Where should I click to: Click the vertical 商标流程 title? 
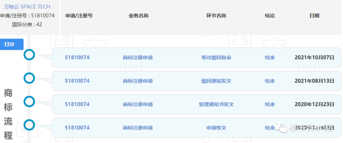pos(8,115)
